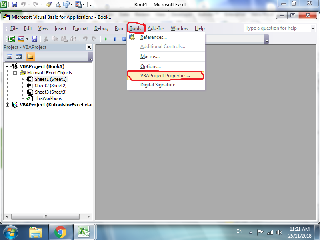This screenshot has height=240, width=320.
Task: Expand the VBAProject (KutoolsforExcel.xla) node
Action: pyautogui.click(x=7, y=105)
